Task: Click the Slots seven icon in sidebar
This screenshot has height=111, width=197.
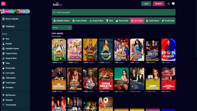Action: click(3, 63)
